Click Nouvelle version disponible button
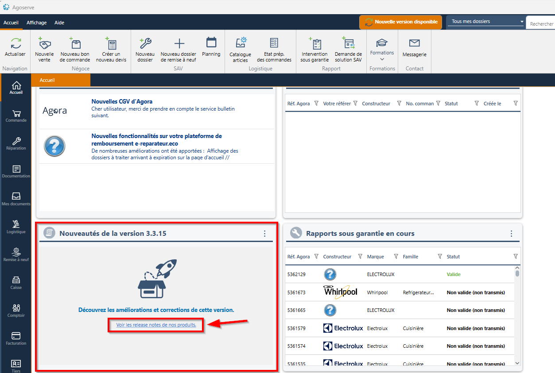Image resolution: width=555 pixels, height=373 pixels. click(400, 22)
